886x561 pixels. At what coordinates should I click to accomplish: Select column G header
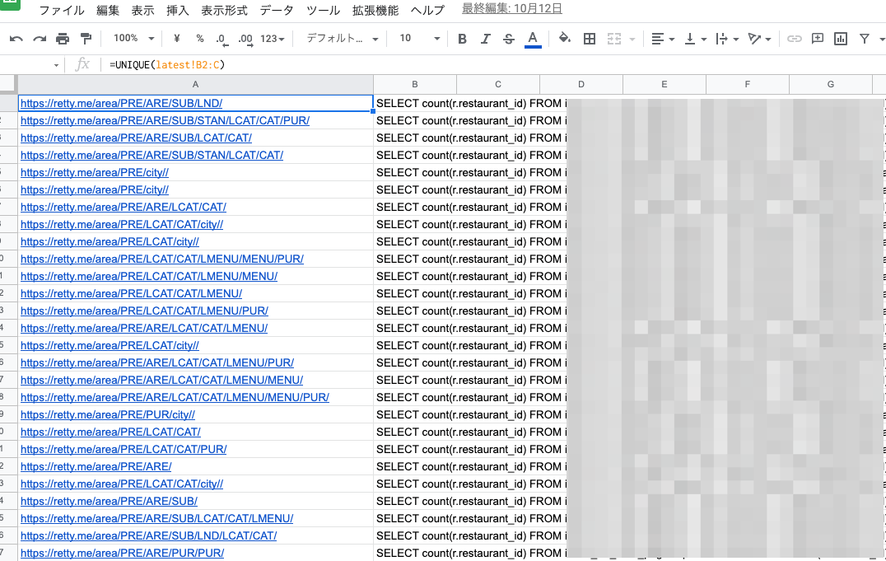point(831,84)
